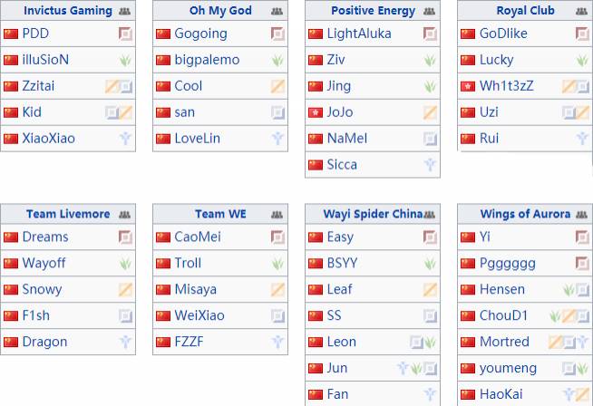Click Fan's support role icon

(x=430, y=394)
